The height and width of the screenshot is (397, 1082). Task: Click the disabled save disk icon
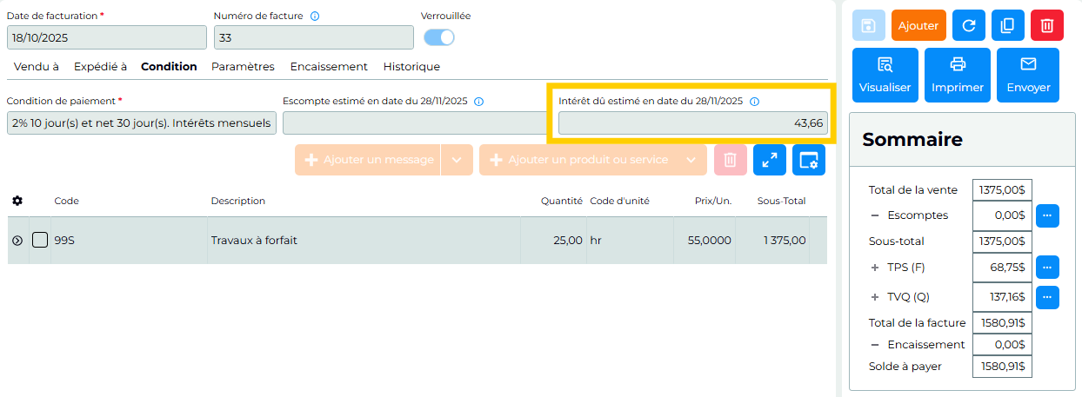(x=868, y=25)
